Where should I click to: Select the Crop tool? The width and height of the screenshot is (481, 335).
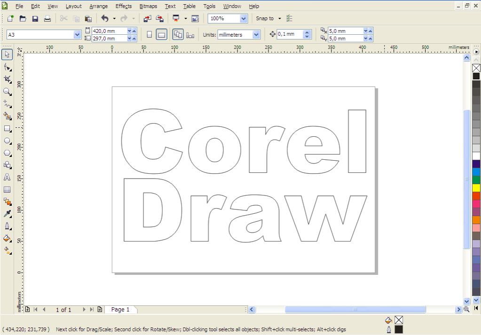(7, 79)
